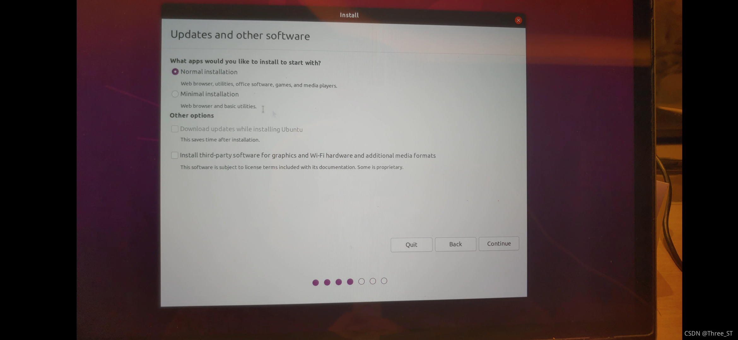Enable Download updates while installing Ubuntu
The width and height of the screenshot is (738, 340).
[175, 129]
